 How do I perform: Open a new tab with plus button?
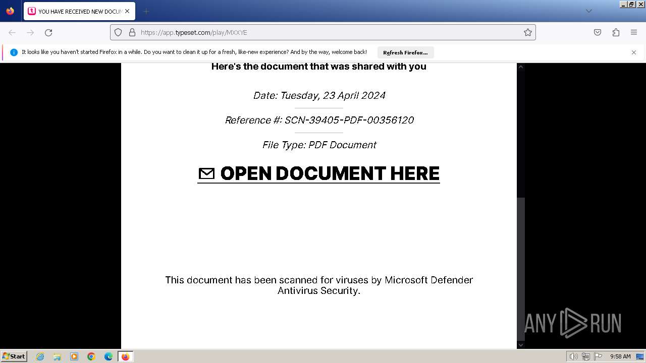point(146,11)
